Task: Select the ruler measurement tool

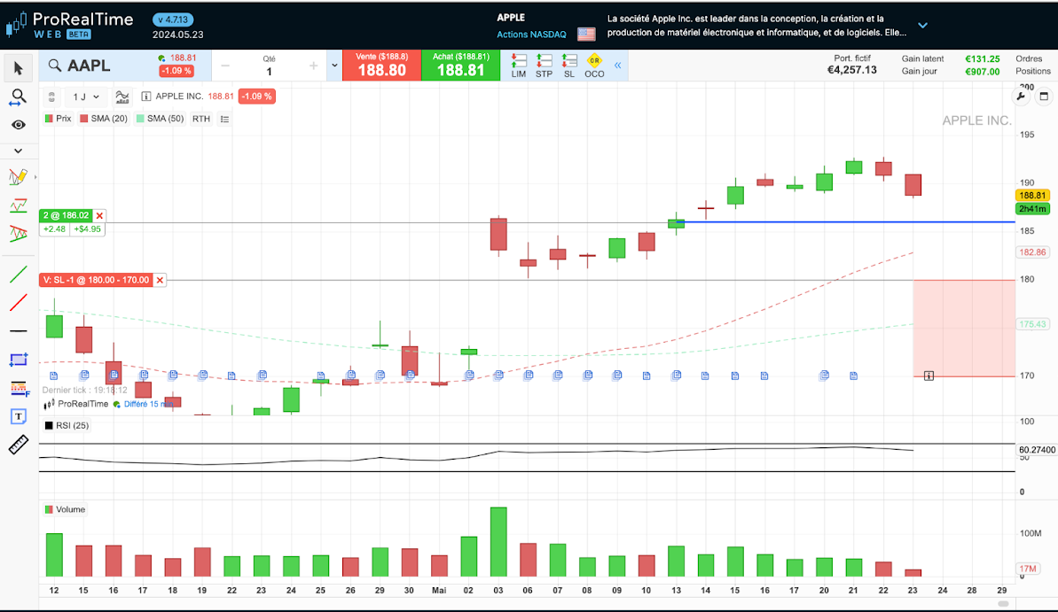Action: point(19,445)
